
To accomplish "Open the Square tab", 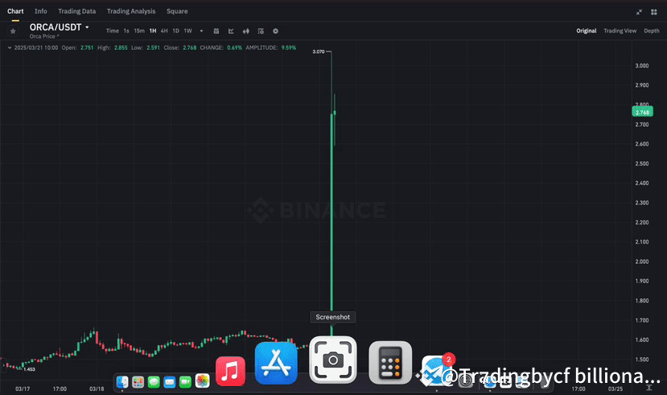I will (177, 11).
